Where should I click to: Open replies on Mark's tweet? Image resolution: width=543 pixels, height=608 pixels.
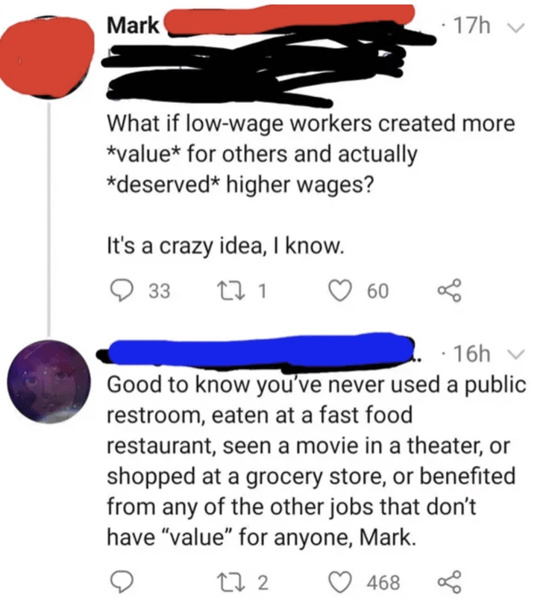tap(122, 291)
